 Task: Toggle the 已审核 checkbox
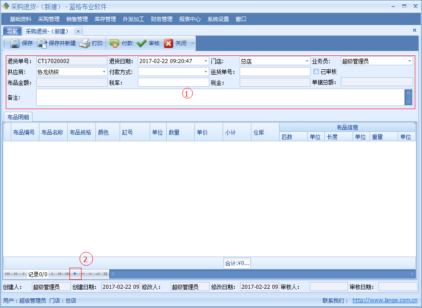(316, 72)
